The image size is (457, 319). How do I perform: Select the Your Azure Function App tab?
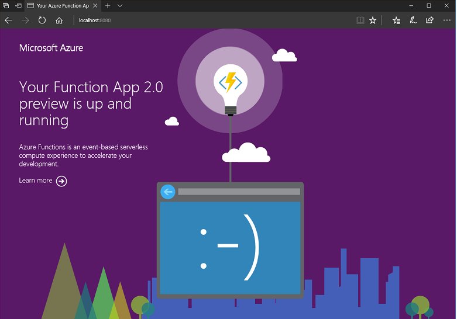63,5
